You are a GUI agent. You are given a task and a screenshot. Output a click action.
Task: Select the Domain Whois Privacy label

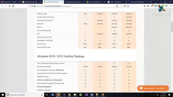(44, 47)
